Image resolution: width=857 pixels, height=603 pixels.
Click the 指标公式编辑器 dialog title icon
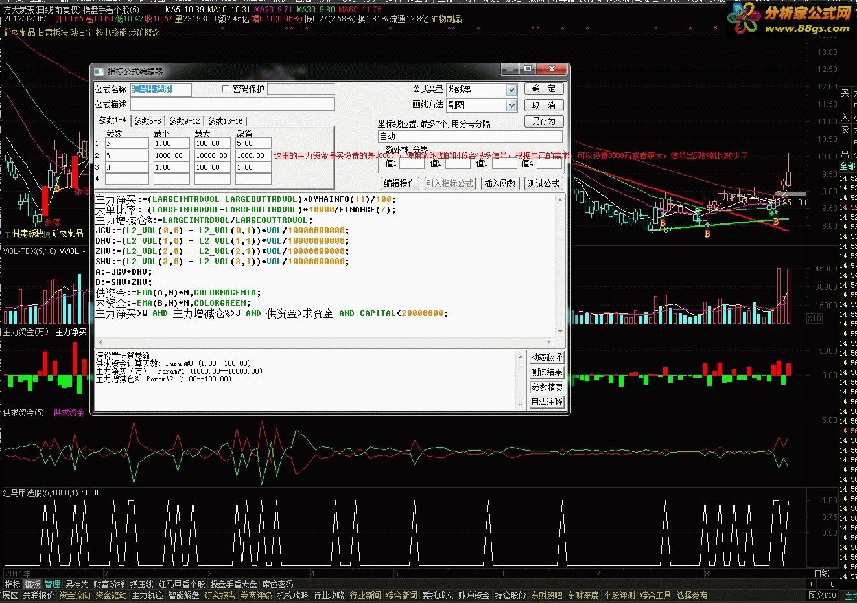[99, 71]
